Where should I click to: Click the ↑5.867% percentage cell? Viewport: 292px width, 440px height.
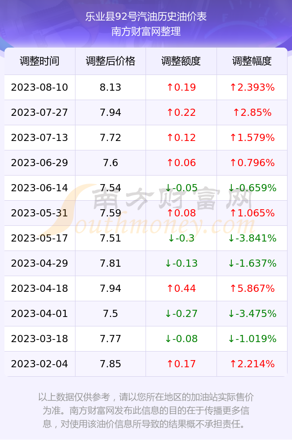252,288
